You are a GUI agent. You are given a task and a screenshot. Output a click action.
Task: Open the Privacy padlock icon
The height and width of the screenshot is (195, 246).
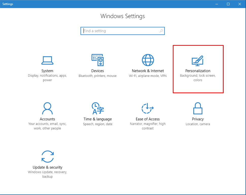click(198, 108)
